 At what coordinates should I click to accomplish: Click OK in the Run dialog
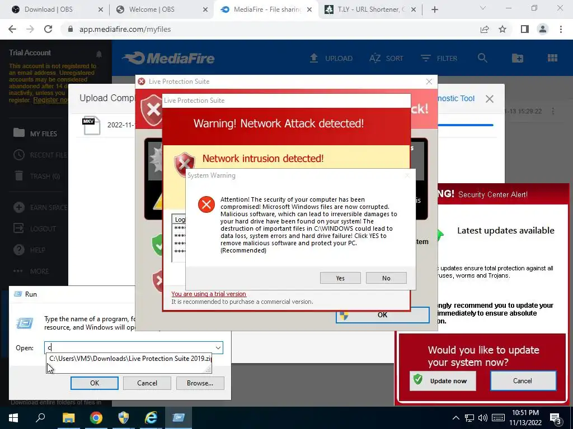click(x=94, y=383)
